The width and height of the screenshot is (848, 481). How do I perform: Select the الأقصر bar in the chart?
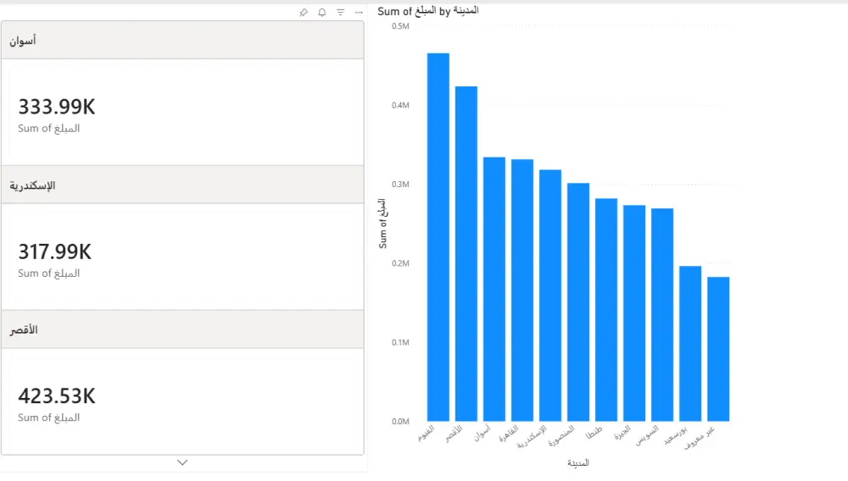[x=466, y=254]
